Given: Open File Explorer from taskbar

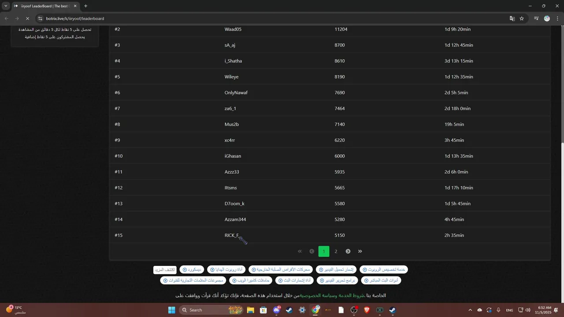Looking at the screenshot, I should click(x=251, y=310).
